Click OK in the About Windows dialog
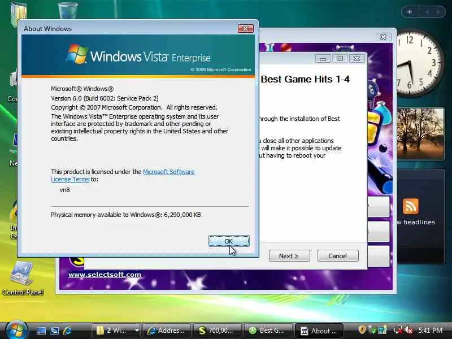Screen dimensions: 452x339 (229, 241)
